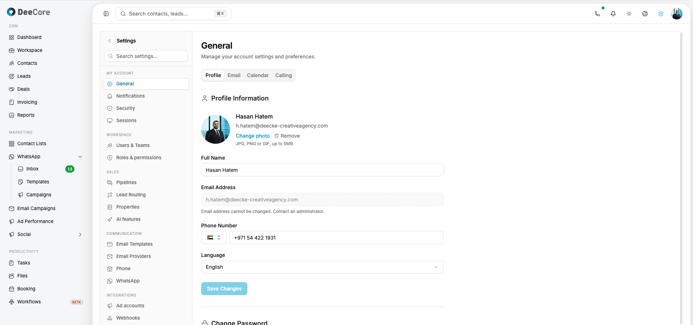693x325 pixels.
Task: Click the Phone Number input field
Action: pos(336,237)
